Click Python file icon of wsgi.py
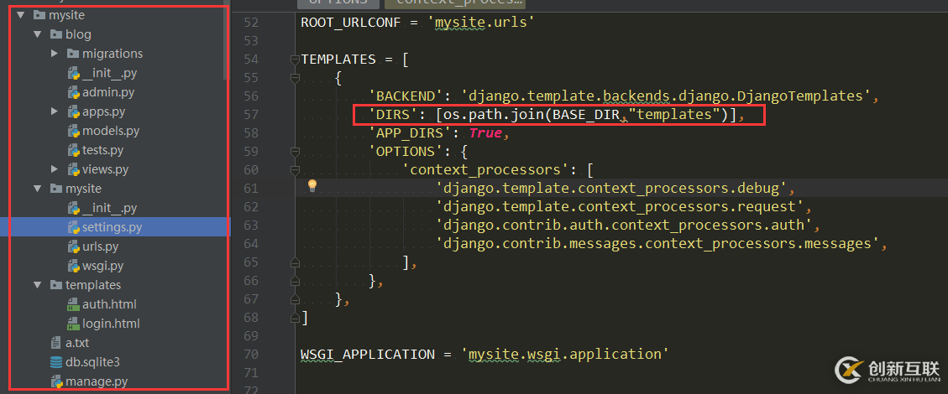The image size is (948, 394). coord(73,266)
